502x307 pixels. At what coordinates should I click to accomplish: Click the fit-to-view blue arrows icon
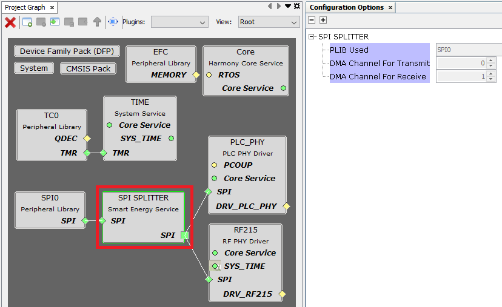113,22
